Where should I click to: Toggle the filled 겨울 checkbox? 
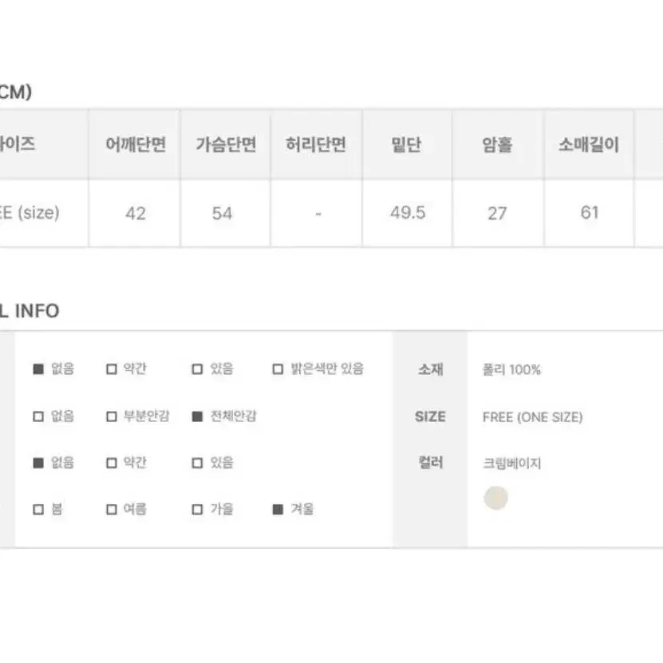278,510
